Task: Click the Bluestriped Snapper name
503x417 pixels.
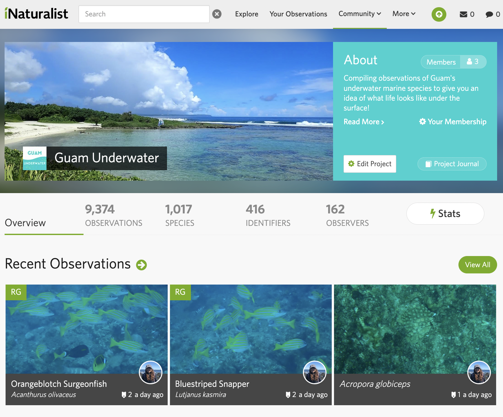Action: click(212, 384)
